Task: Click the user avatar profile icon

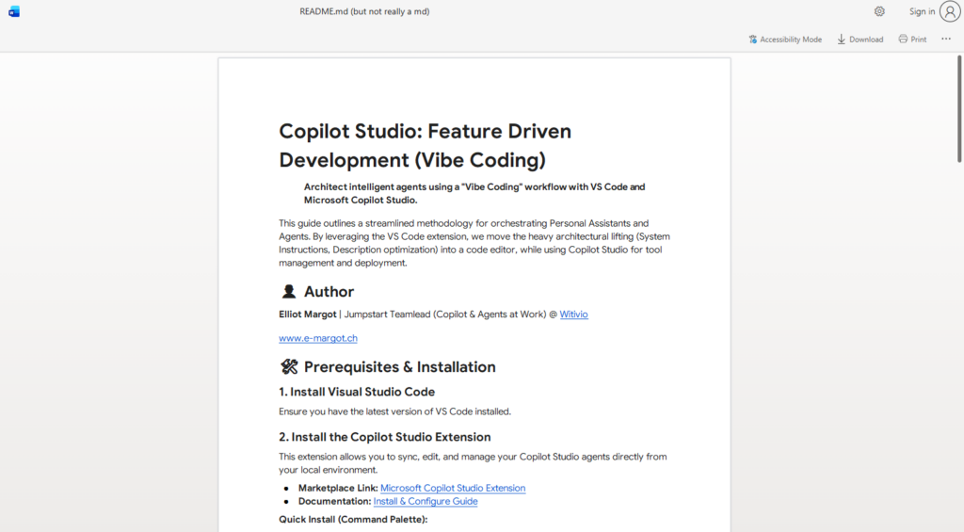Action: tap(950, 11)
